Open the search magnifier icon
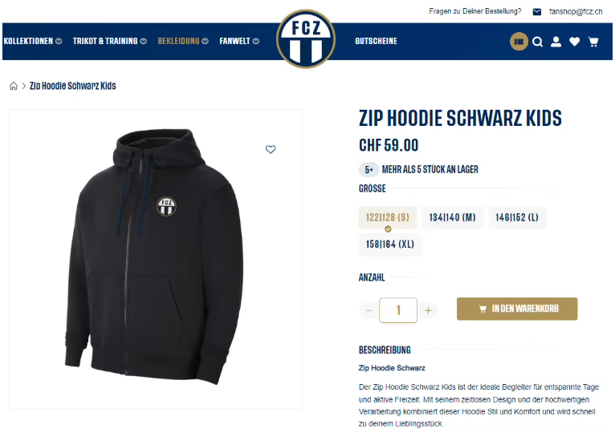The width and height of the screenshot is (615, 441). pyautogui.click(x=538, y=42)
